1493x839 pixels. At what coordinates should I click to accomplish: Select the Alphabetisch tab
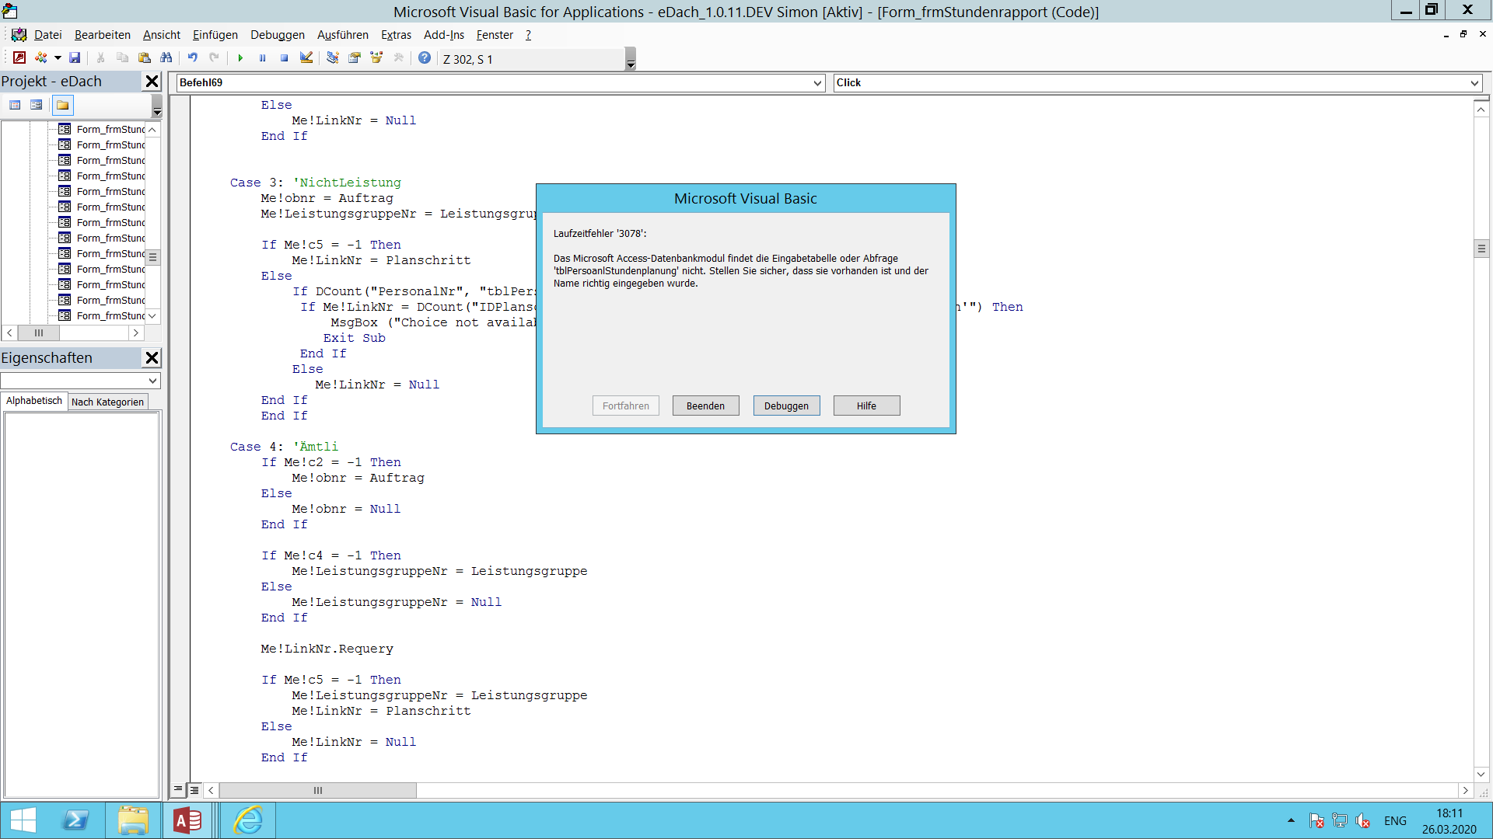(34, 401)
